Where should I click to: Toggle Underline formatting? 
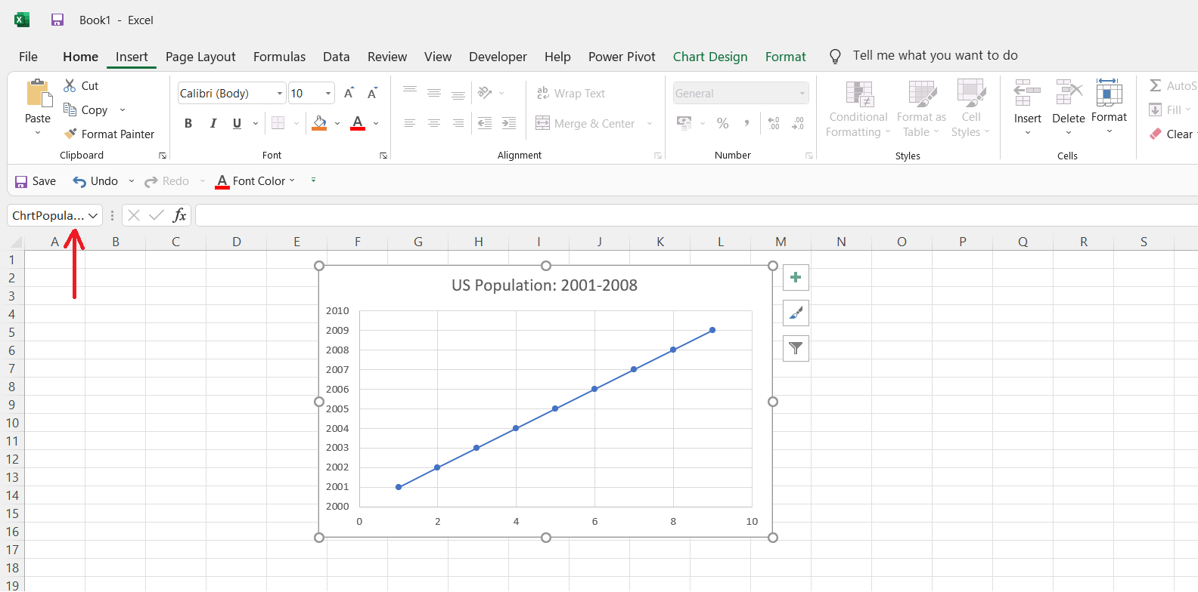tap(237, 123)
